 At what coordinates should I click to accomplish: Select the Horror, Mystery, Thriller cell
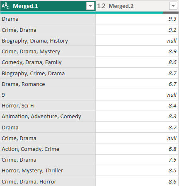click(x=48, y=171)
